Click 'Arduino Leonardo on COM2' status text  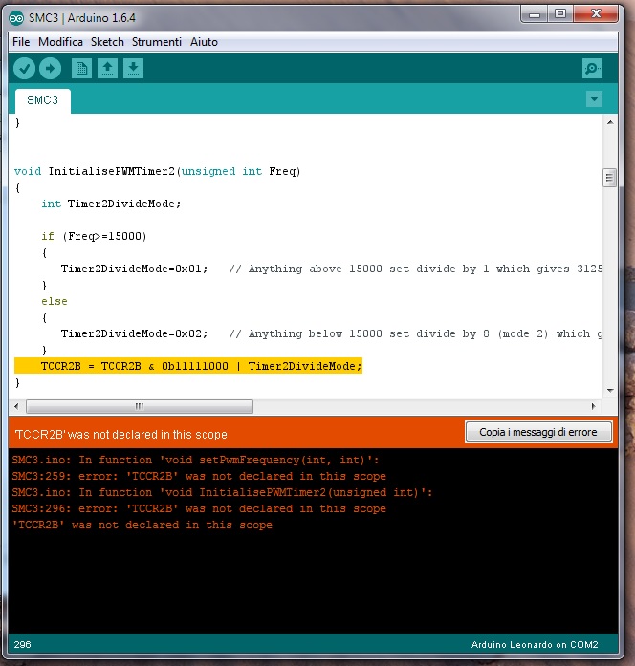click(535, 644)
